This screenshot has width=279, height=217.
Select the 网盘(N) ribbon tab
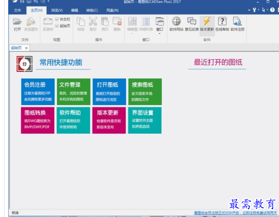[x=112, y=10]
